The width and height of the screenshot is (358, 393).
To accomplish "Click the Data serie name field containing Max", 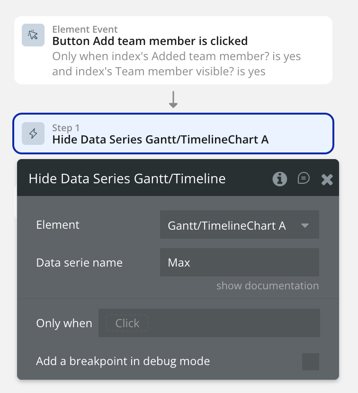I will pyautogui.click(x=239, y=262).
